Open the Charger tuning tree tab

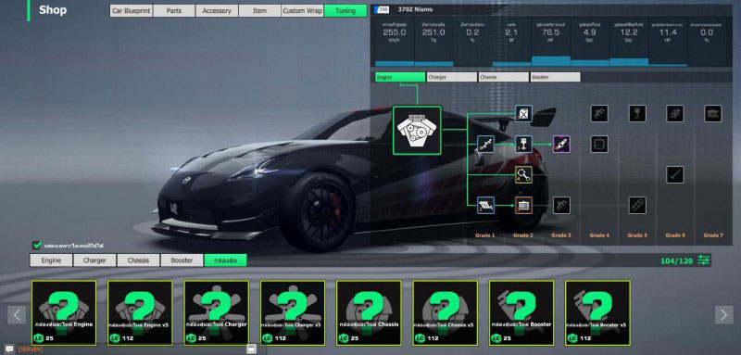pos(452,77)
